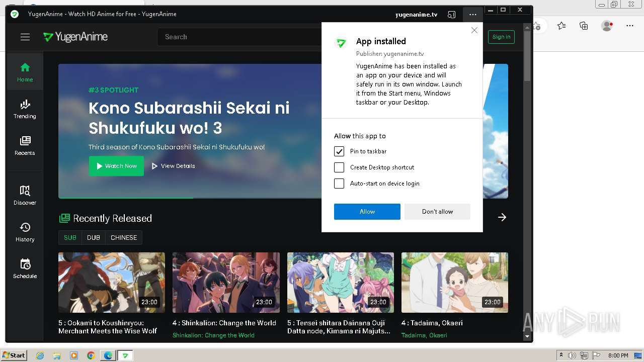Open media player from taskbar
The width and height of the screenshot is (644, 362).
tap(74, 355)
